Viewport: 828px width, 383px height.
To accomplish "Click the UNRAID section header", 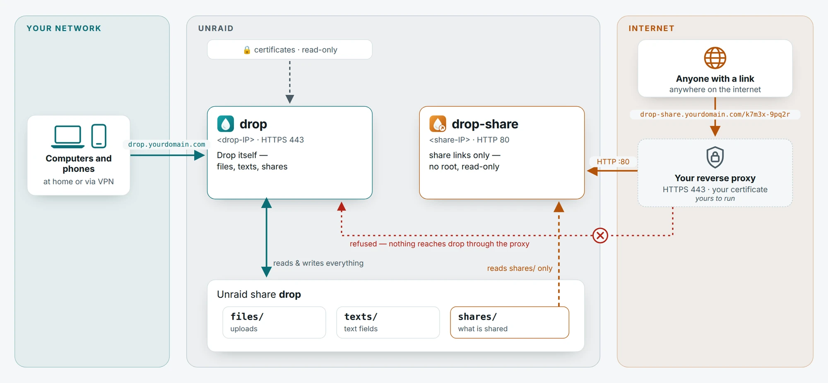I will coord(216,29).
